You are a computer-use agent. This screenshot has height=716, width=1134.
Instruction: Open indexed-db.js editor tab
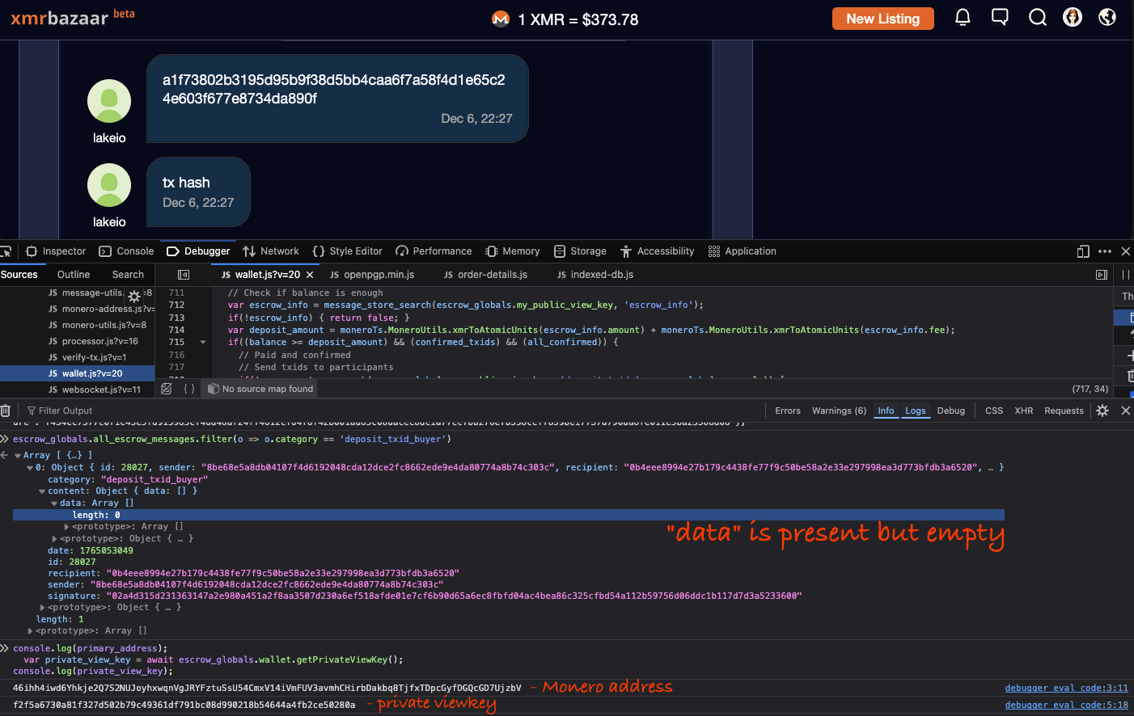pyautogui.click(x=595, y=275)
